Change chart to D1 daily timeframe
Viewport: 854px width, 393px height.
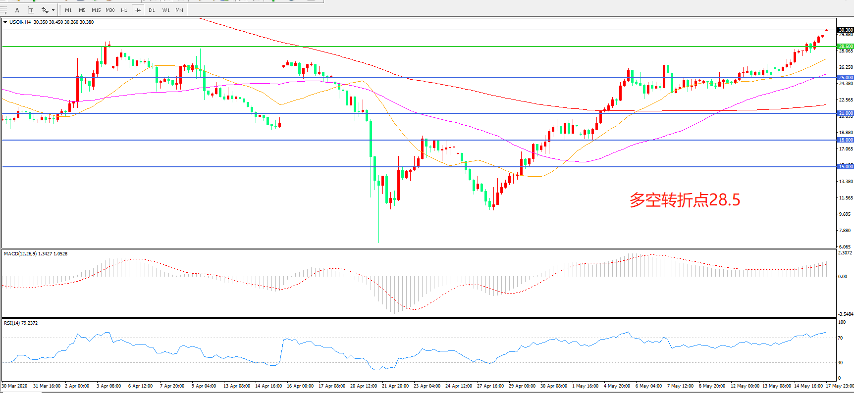152,10
